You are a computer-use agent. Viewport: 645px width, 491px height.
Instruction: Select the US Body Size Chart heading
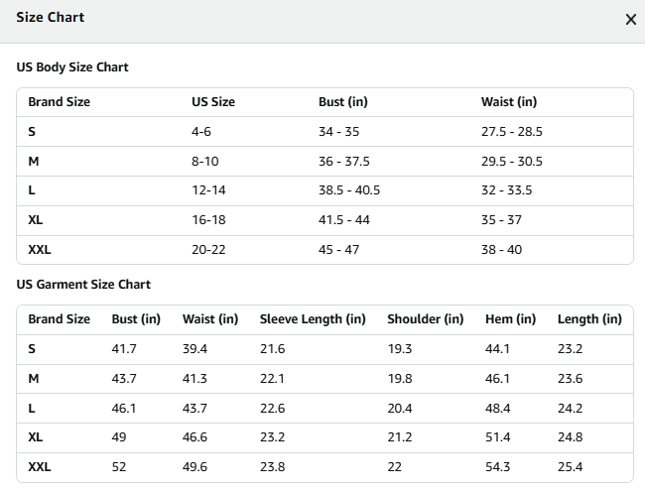click(72, 67)
